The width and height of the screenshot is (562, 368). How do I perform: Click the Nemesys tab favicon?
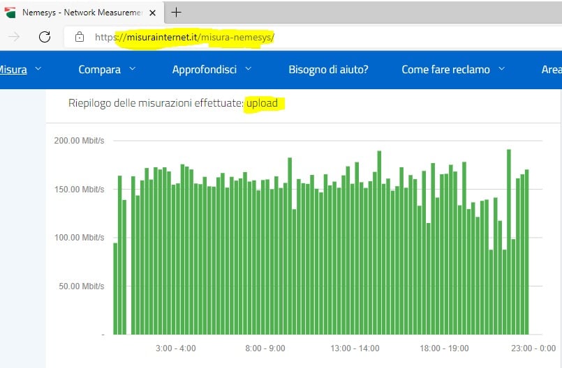coord(10,13)
